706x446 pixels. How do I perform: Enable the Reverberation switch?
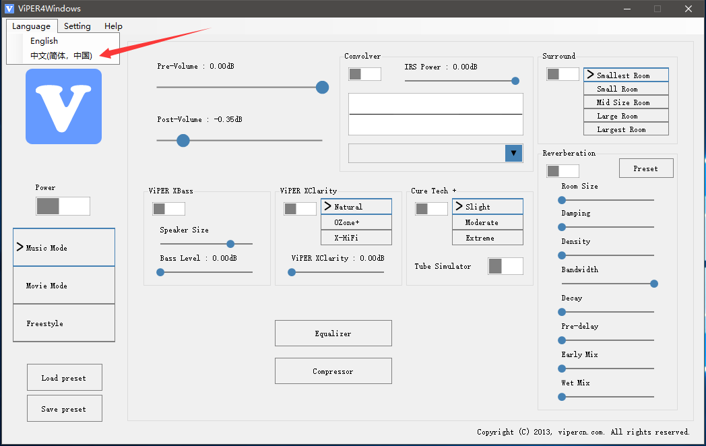563,171
